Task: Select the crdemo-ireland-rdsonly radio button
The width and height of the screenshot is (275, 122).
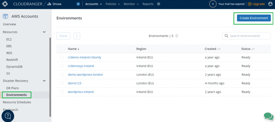Action: point(62,57)
